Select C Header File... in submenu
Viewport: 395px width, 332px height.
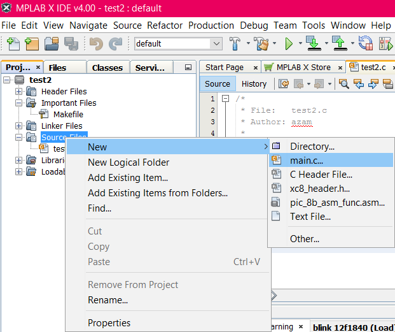click(x=331, y=175)
